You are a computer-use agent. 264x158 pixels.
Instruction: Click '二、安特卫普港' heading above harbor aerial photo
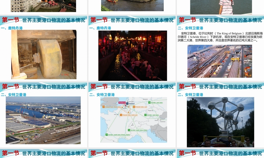pyautogui.click(x=14, y=95)
